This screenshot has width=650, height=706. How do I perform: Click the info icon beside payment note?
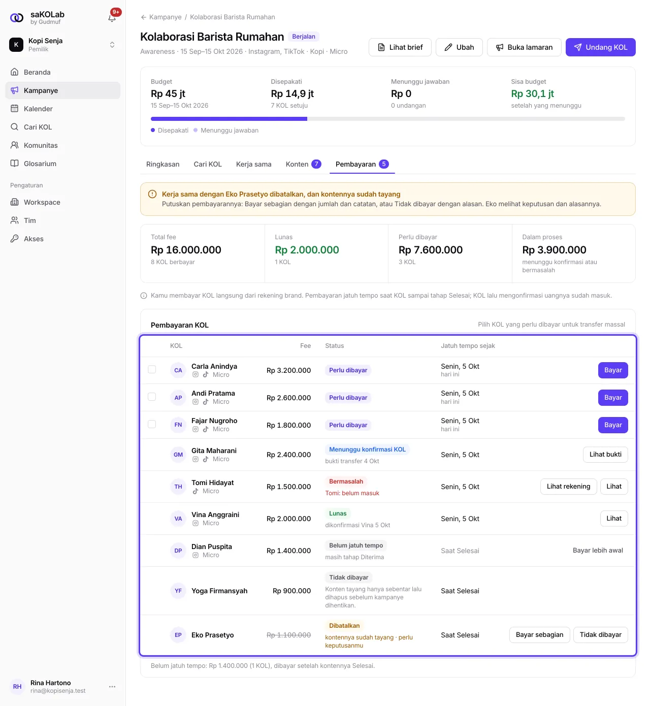pos(144,296)
